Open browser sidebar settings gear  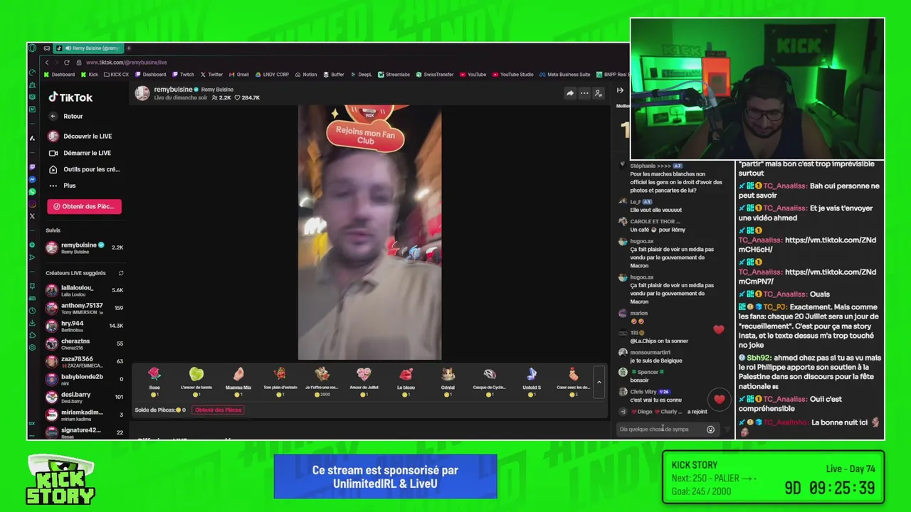[x=32, y=347]
